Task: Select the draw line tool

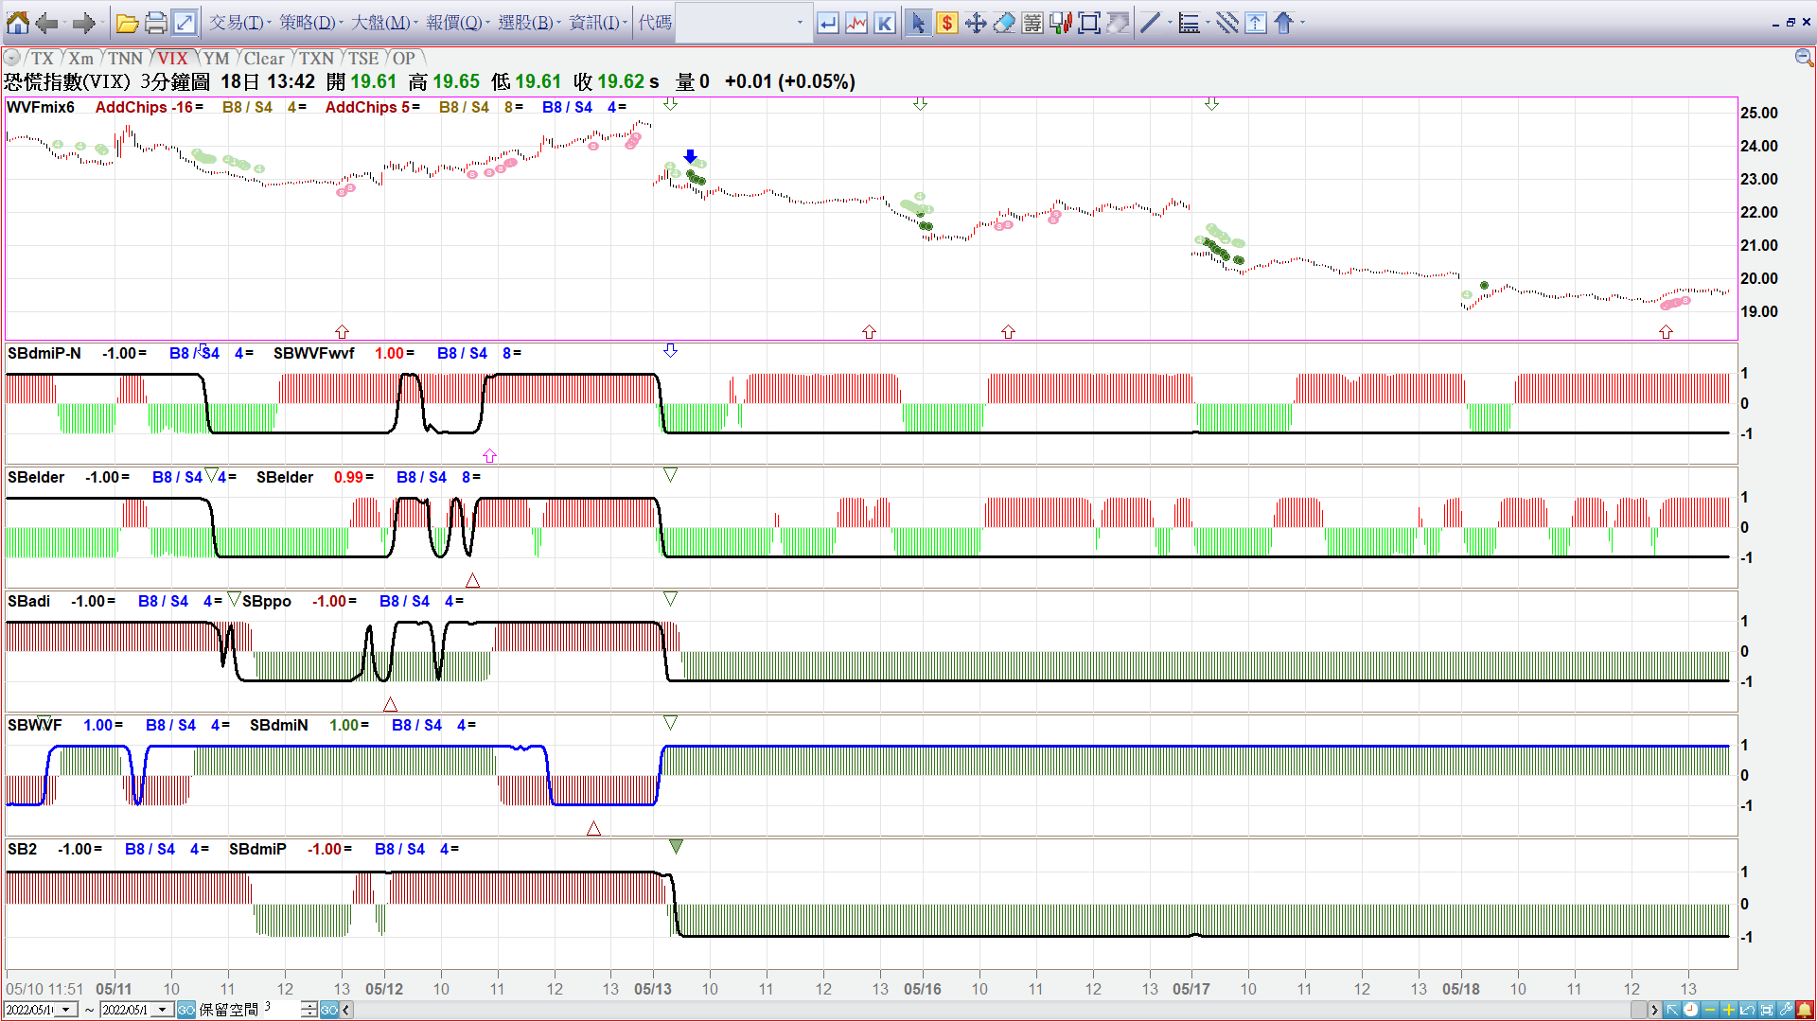Action: [1150, 23]
